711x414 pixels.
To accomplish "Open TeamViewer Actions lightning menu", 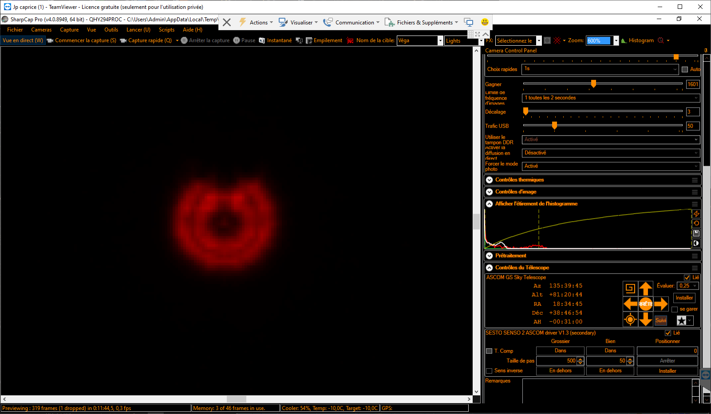I will coord(256,22).
